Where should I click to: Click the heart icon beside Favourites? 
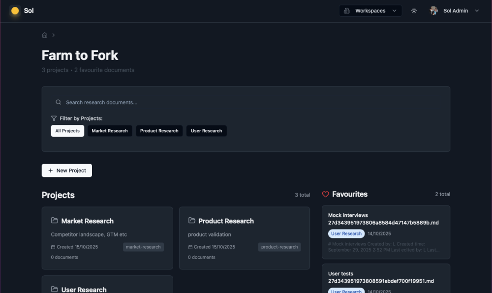coord(325,194)
